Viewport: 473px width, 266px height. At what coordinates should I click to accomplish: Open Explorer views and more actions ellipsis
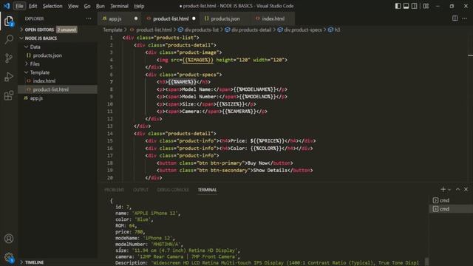pyautogui.click(x=89, y=18)
